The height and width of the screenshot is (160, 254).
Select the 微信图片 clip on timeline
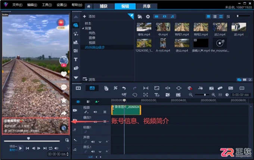coord(126,110)
